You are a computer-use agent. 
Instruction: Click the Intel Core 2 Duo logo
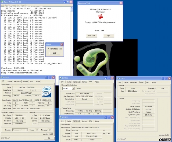pyautogui.click(x=47, y=92)
